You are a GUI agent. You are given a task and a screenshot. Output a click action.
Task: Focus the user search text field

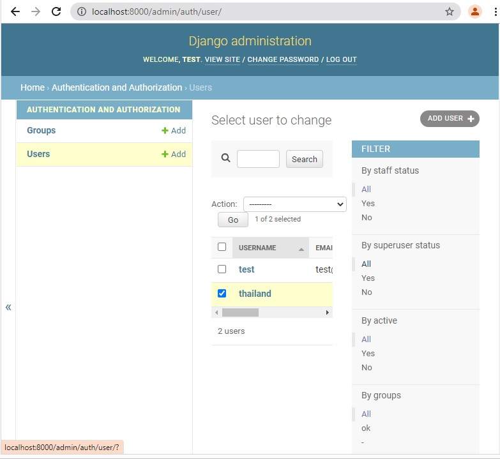(x=258, y=159)
